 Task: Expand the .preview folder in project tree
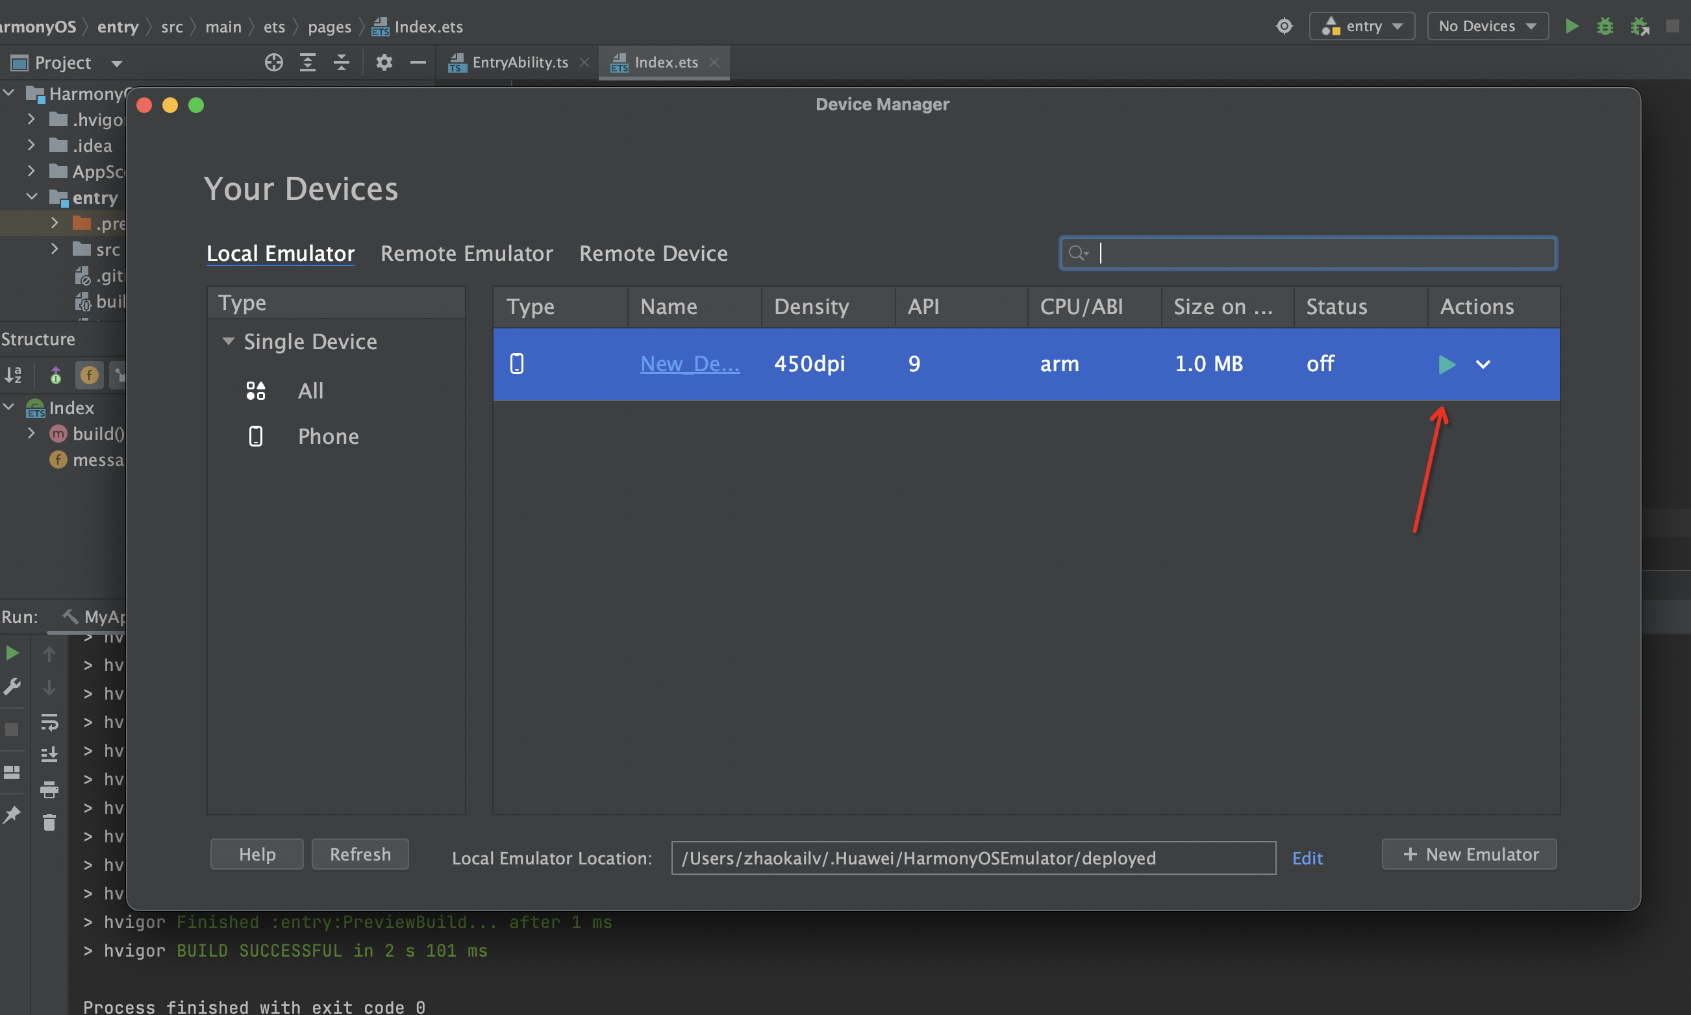(55, 223)
